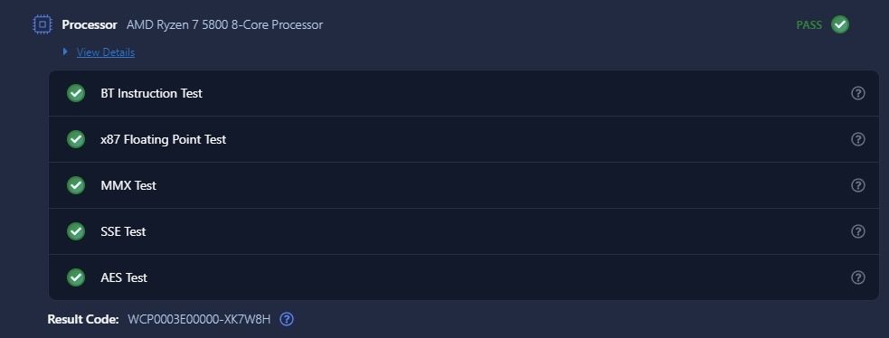This screenshot has height=338, width=889.
Task: Open help for MMX Test
Action: 858,185
